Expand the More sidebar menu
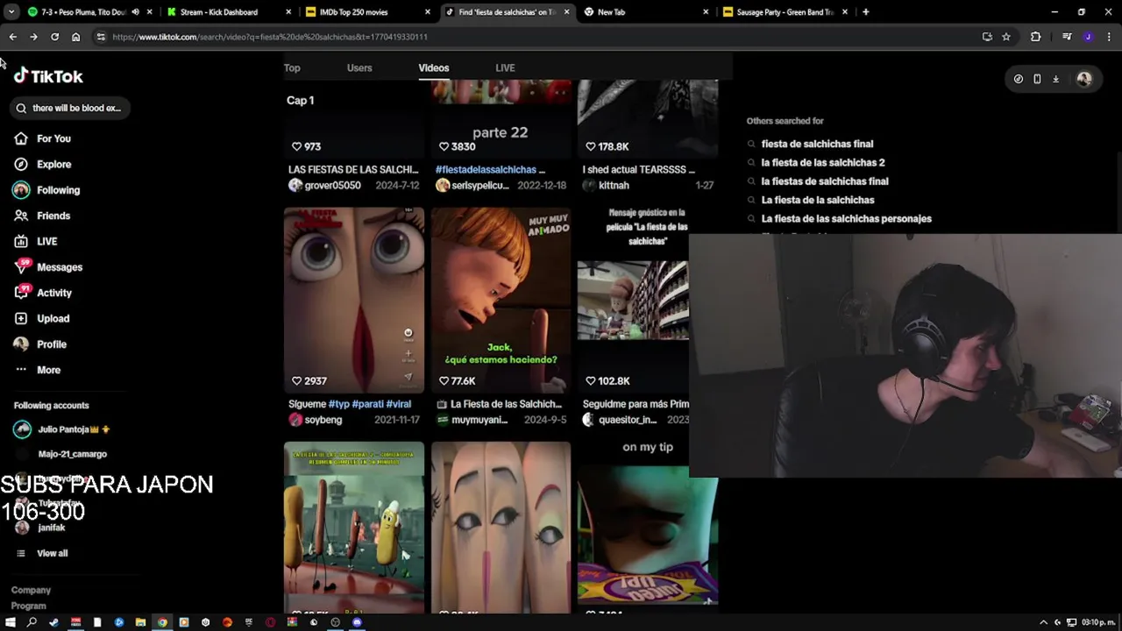Viewport: 1122px width, 631px height. coord(48,370)
